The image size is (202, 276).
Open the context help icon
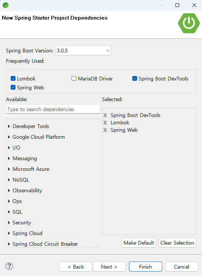[x=9, y=266]
